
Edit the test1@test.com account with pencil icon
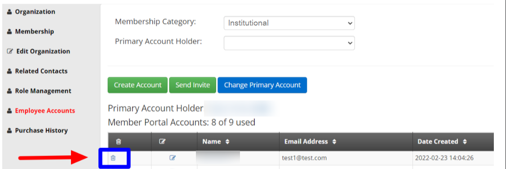[x=173, y=158]
